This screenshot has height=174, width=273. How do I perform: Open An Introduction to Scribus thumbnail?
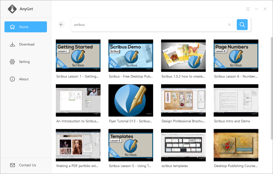point(78,100)
